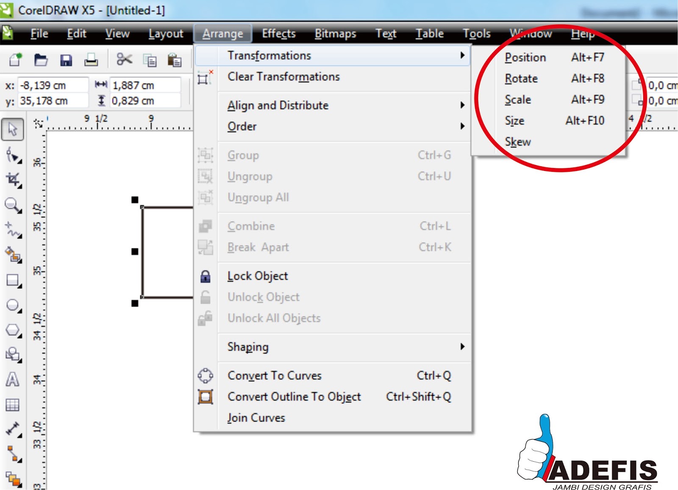Open the Bitmaps menu
Image resolution: width=678 pixels, height=490 pixels.
pyautogui.click(x=335, y=33)
